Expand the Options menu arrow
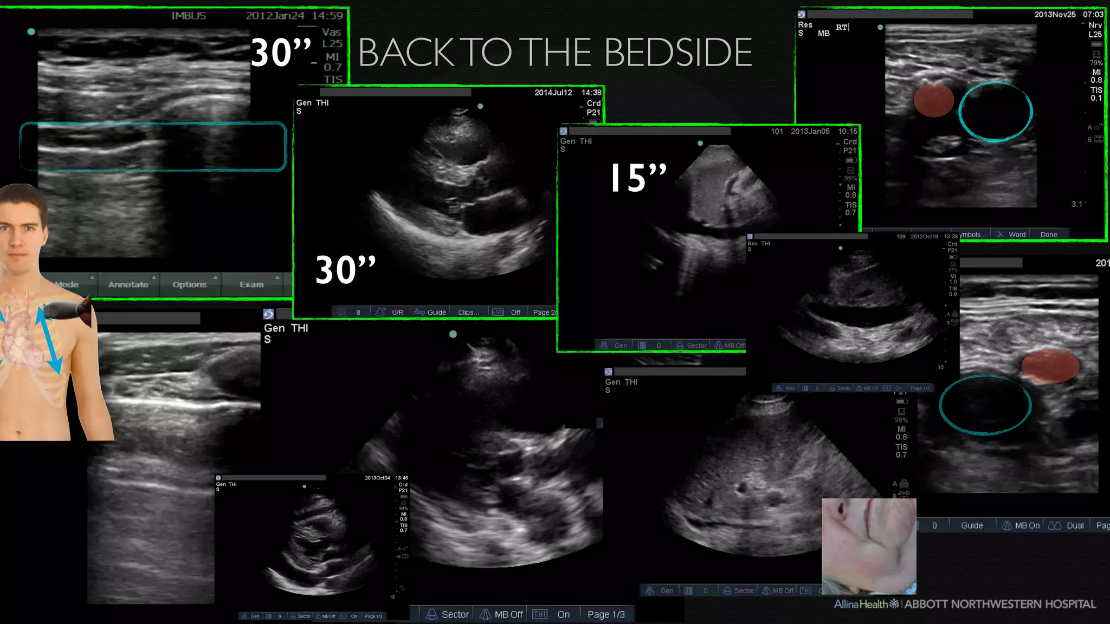Image resolution: width=1110 pixels, height=624 pixels. pos(215,277)
